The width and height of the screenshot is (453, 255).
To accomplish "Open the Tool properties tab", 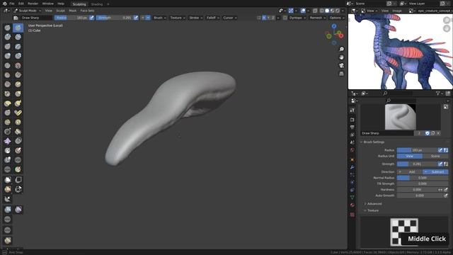I will [x=352, y=110].
